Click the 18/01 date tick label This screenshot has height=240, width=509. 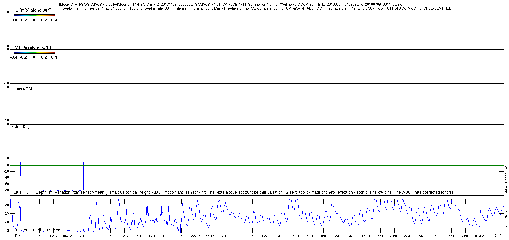[380, 236]
